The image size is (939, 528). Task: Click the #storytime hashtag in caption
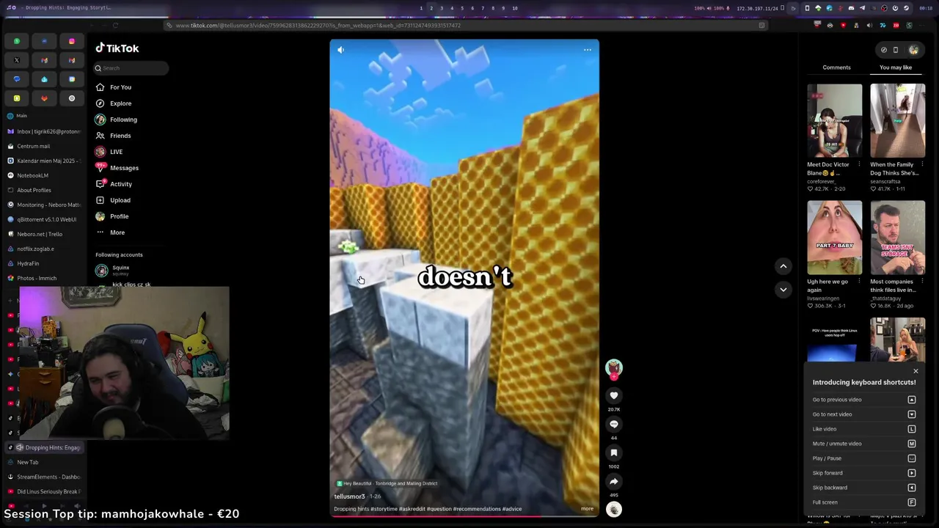(384, 509)
